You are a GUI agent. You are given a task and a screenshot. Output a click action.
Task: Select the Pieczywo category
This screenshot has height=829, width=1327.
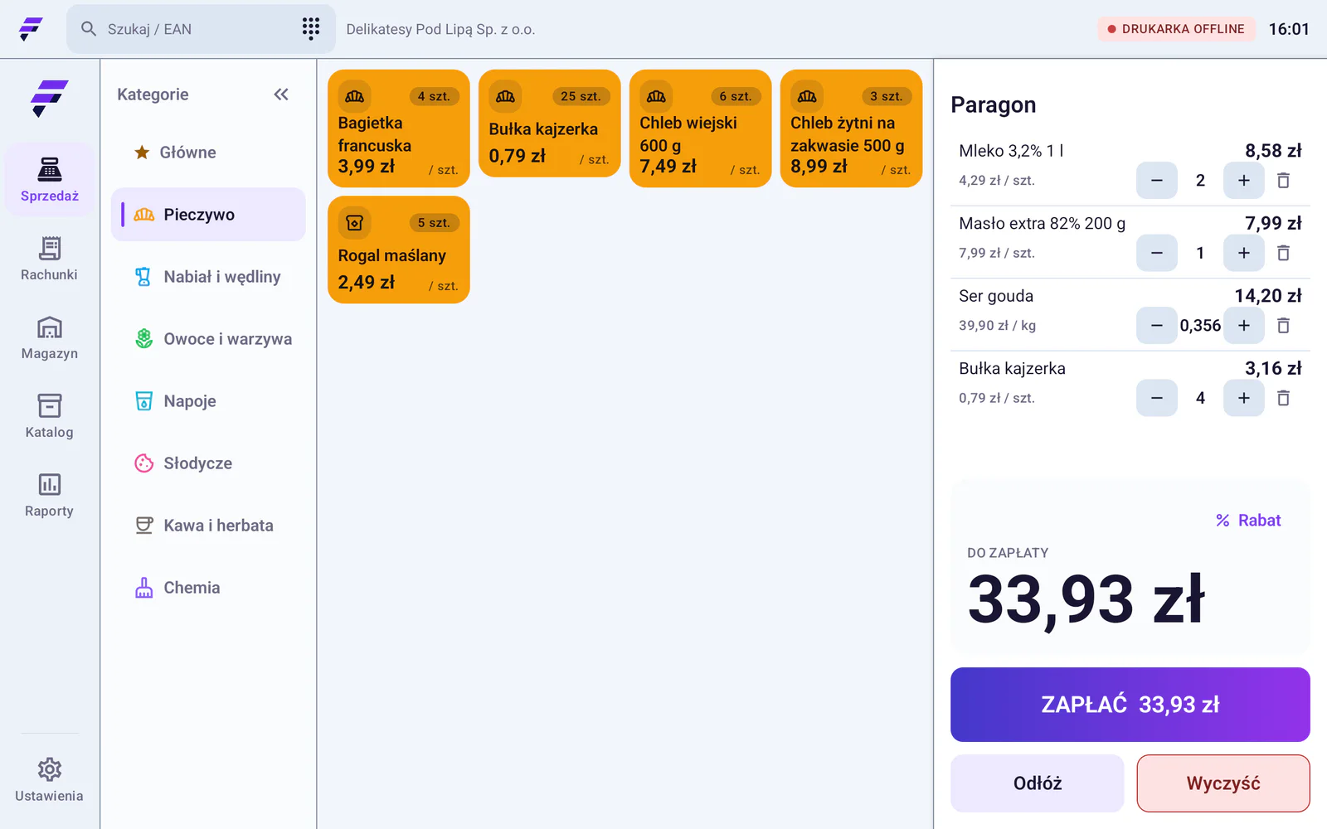coord(208,215)
